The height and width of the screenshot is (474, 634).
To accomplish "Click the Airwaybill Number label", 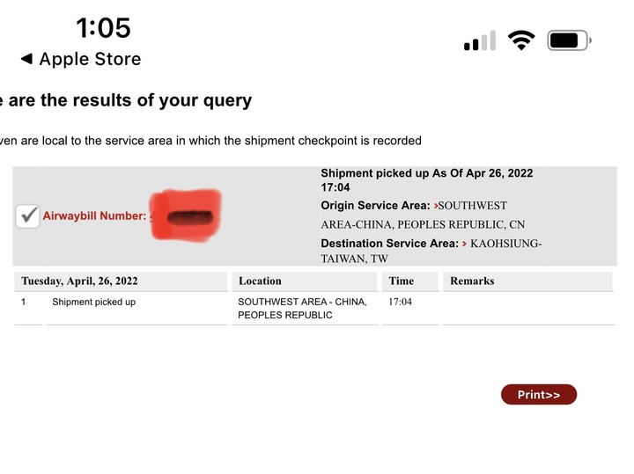I will 94,216.
